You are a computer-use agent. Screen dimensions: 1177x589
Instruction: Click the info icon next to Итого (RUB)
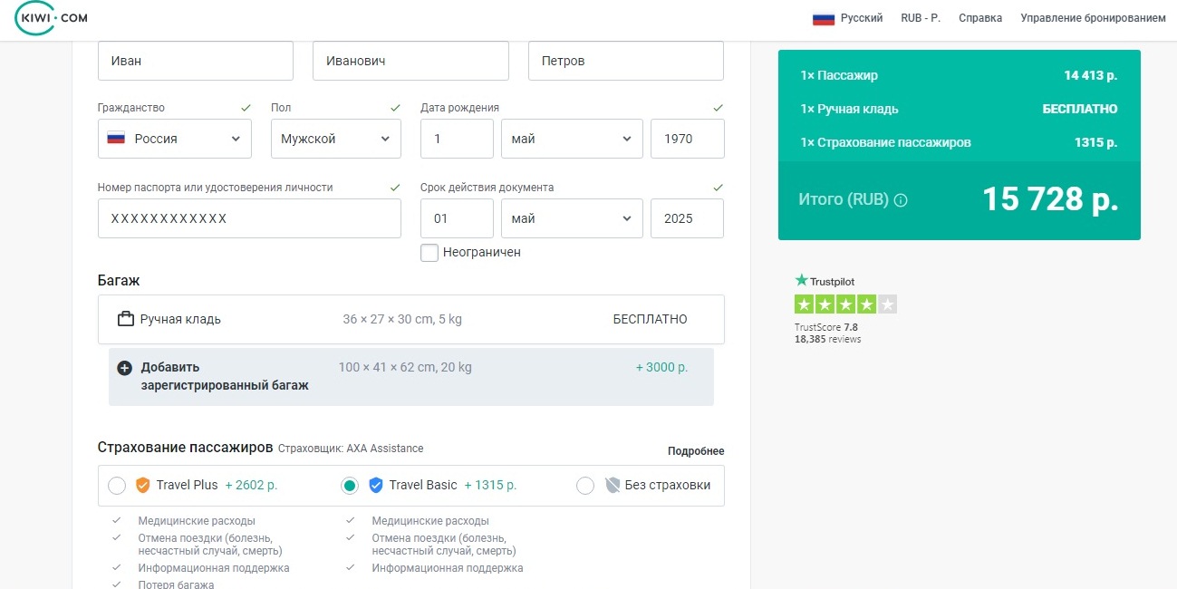coord(901,200)
